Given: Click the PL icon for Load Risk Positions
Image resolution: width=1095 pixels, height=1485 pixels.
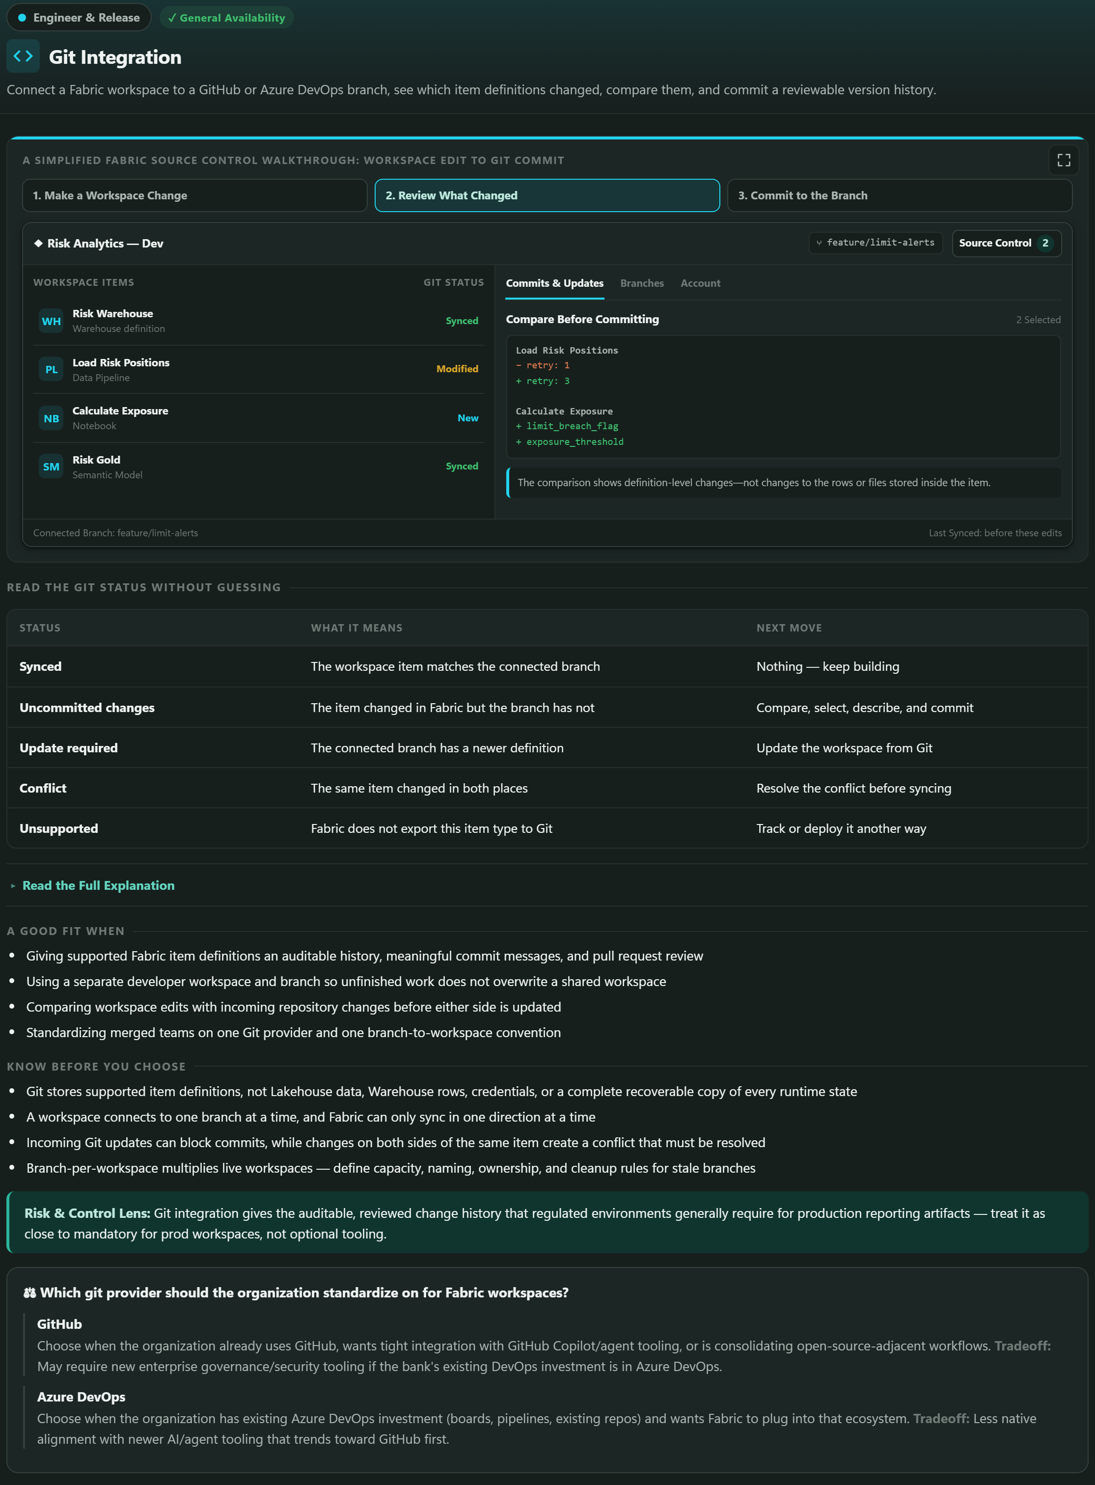Looking at the screenshot, I should 51,370.
